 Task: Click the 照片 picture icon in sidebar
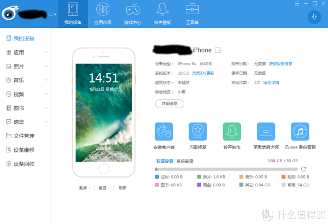9,66
